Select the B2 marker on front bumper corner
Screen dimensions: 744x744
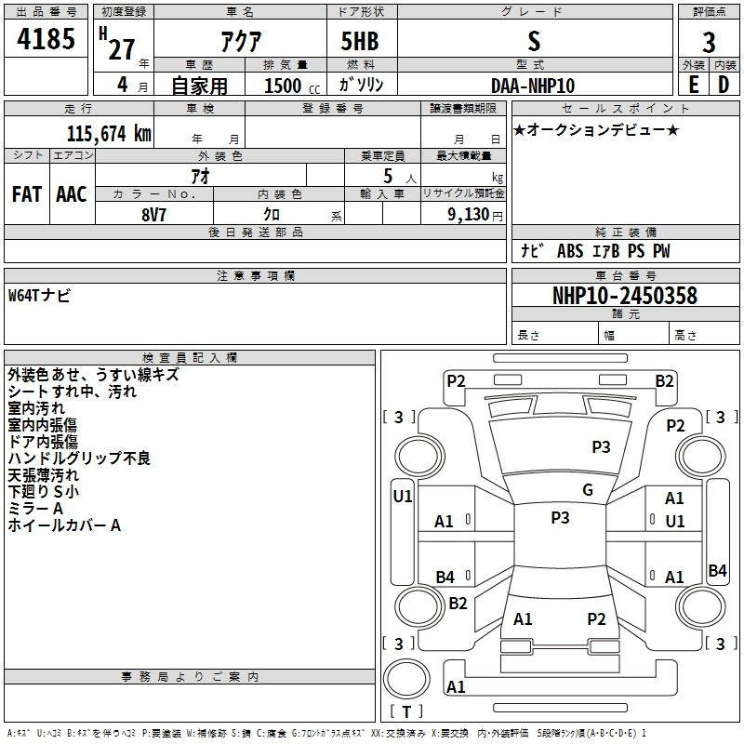664,380
